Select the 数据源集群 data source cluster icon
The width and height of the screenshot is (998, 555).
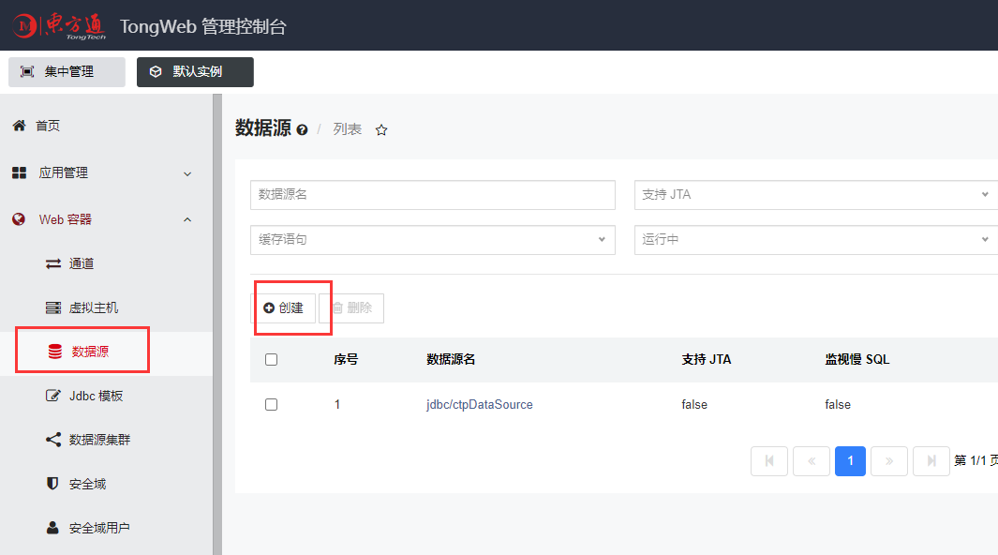pos(54,439)
